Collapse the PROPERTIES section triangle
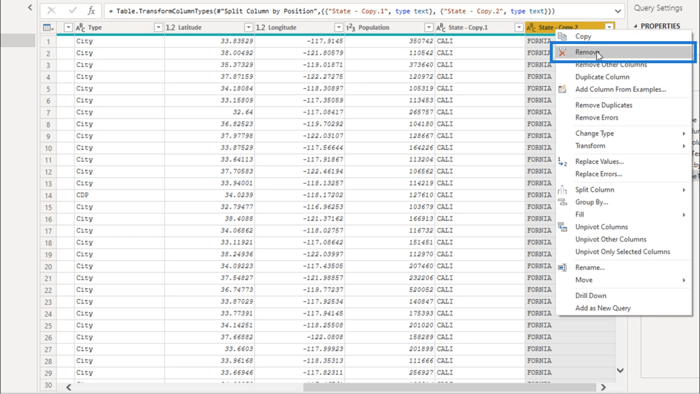 coord(635,26)
